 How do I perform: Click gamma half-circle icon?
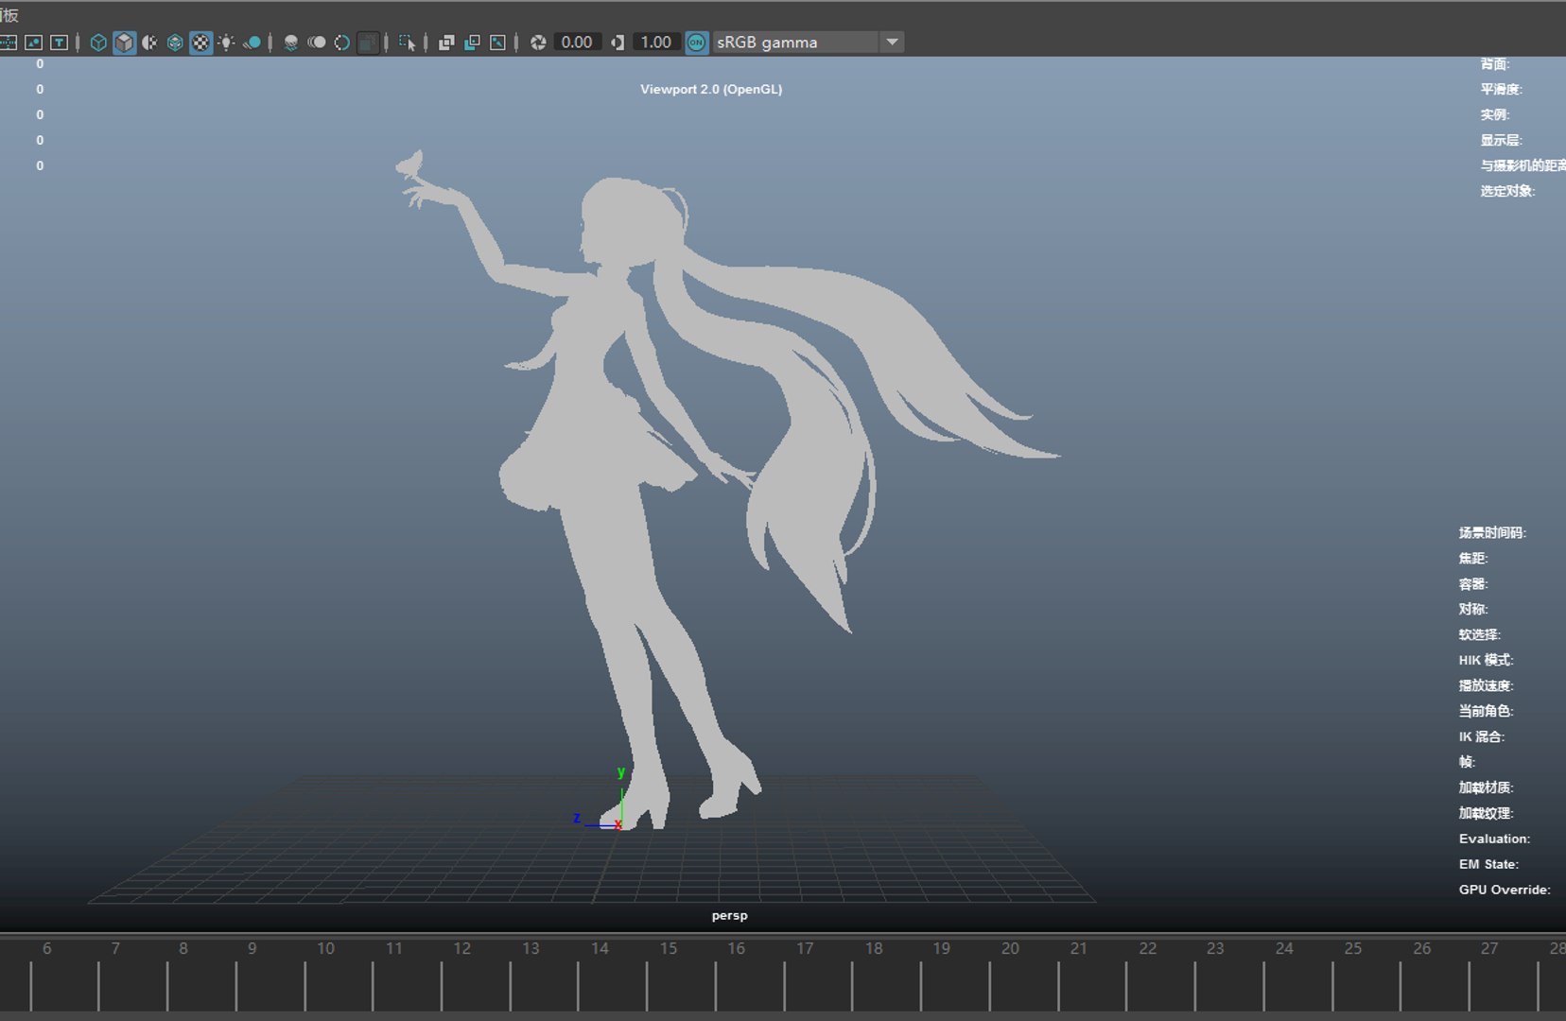click(618, 43)
